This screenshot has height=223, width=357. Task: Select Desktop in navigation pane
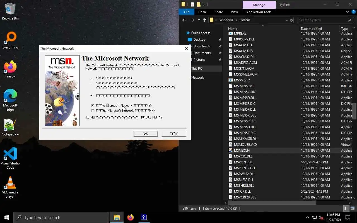199,40
